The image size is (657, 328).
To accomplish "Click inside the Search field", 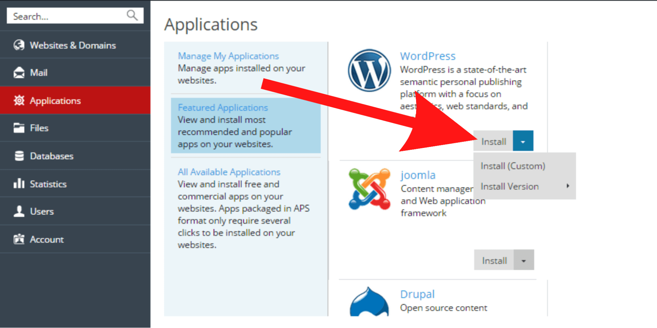I will [59, 15].
